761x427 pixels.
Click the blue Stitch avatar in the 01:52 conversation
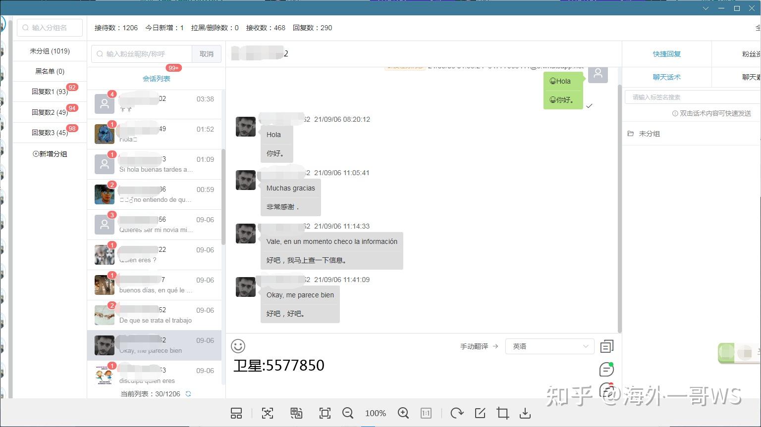coord(105,134)
